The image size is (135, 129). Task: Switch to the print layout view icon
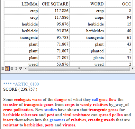[12, 68]
